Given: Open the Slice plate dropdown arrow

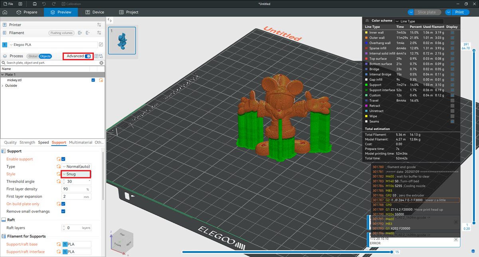Looking at the screenshot, I should click(x=411, y=12).
